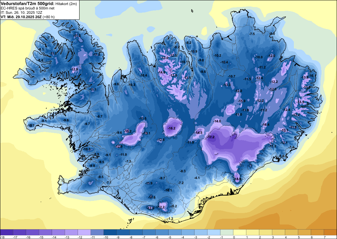Click the legend scale label "0"
337x239 pixels.
234,237
